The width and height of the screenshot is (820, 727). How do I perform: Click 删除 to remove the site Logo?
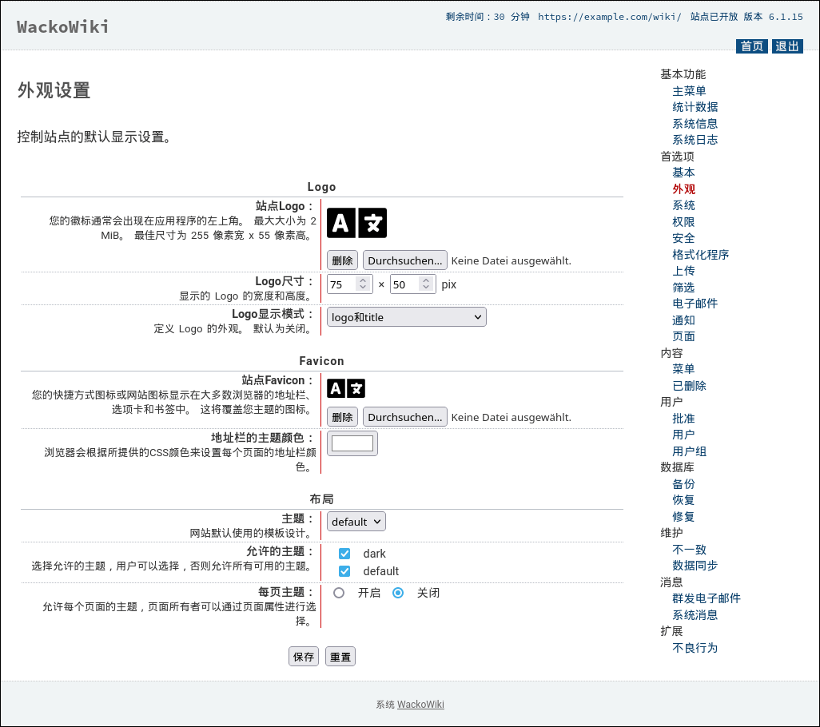(x=342, y=260)
